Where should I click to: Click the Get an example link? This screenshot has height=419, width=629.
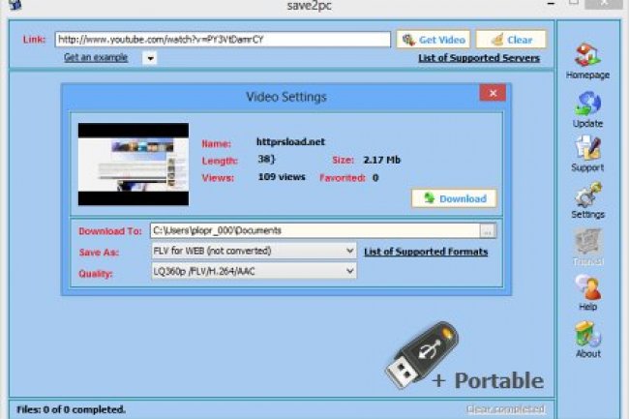point(96,58)
